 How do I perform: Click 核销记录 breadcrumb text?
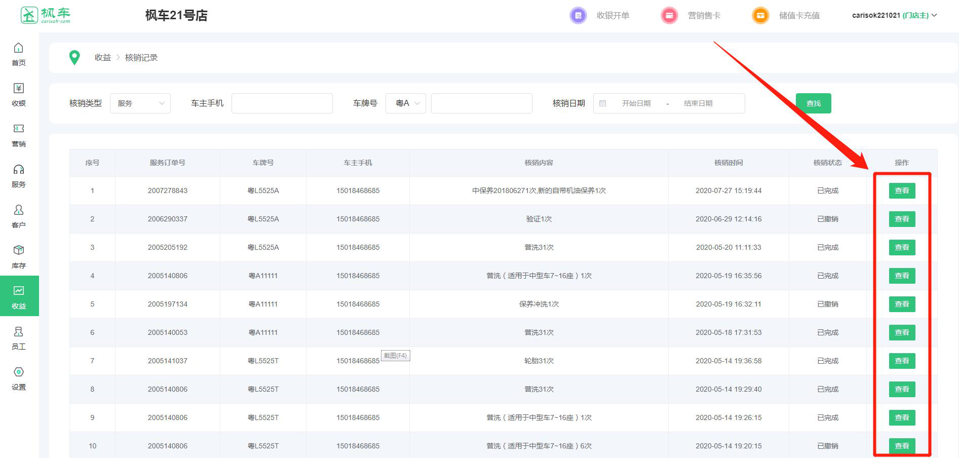[141, 58]
